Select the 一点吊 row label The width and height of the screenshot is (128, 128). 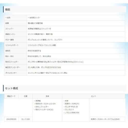[x=8, y=18]
